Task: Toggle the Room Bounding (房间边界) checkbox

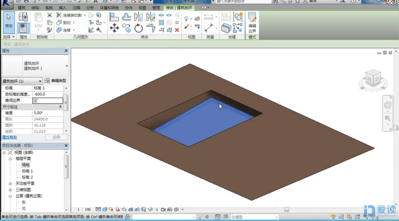Action: pos(35,101)
